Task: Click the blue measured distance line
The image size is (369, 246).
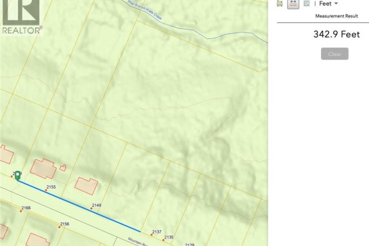Action: [79, 206]
